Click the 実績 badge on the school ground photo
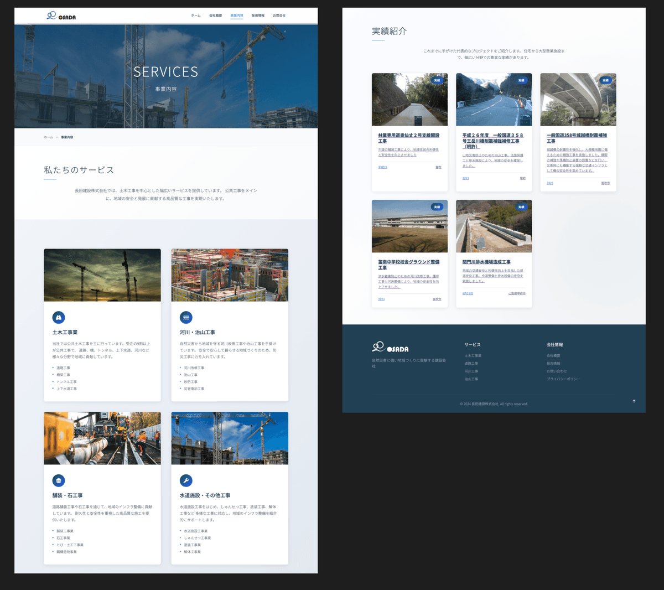Image resolution: width=664 pixels, height=590 pixels. point(437,207)
